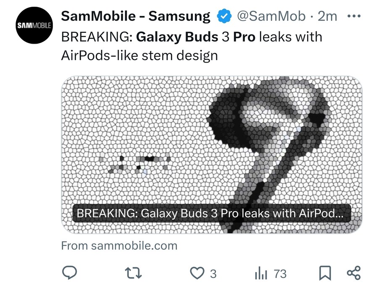The image size is (378, 285).
Task: Click the tweet text about AirPods-like stem
Action: pyautogui.click(x=139, y=55)
